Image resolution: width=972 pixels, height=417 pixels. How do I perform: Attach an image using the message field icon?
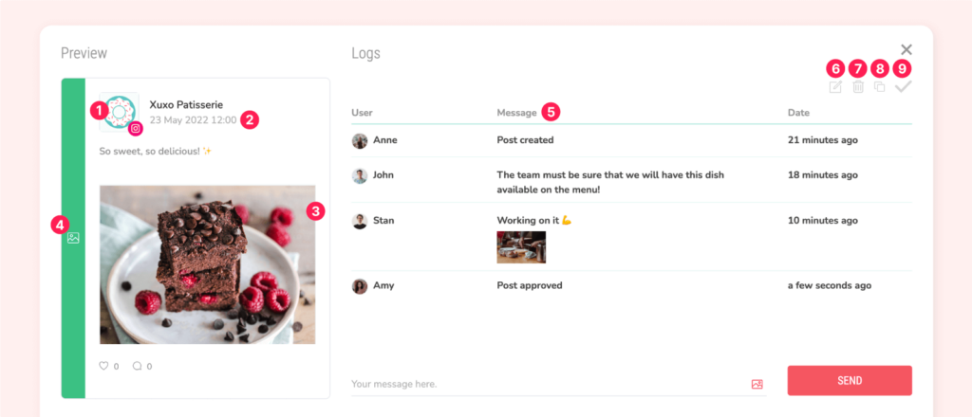[x=757, y=384]
